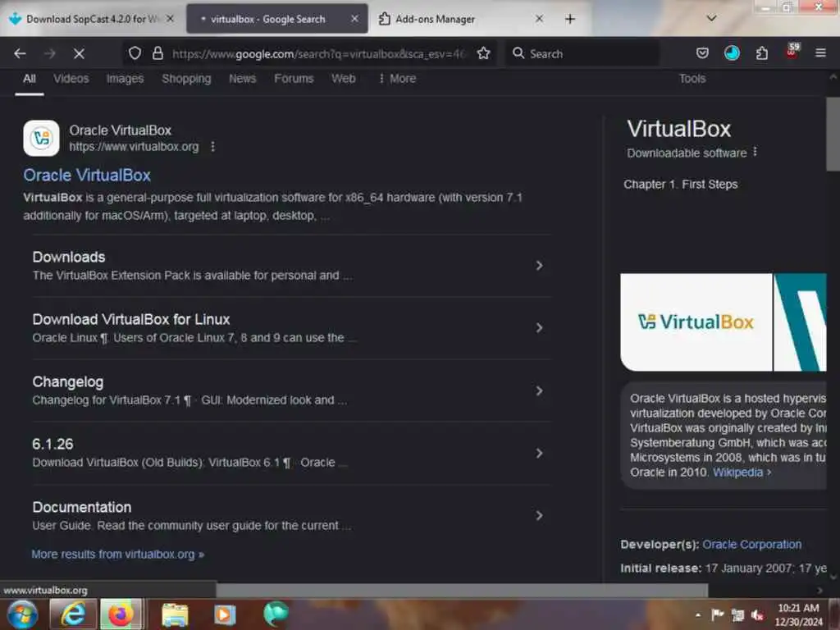The height and width of the screenshot is (630, 840).
Task: Expand the 6.1.26 sitelink arrow
Action: tap(539, 453)
